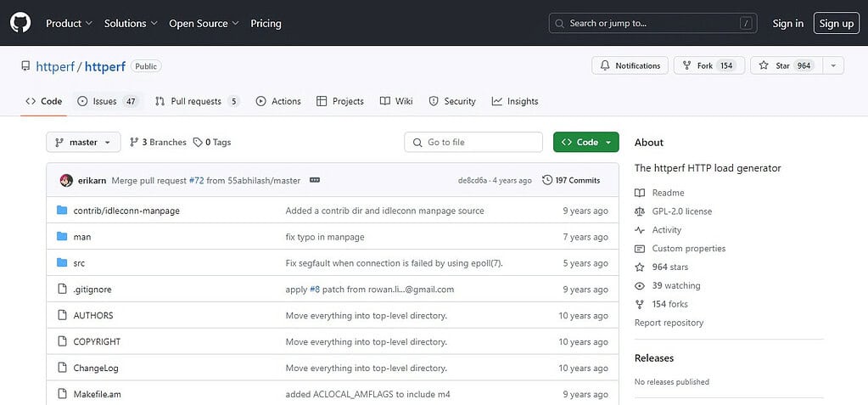Open the Pull requests tab
The image size is (868, 405).
click(x=197, y=101)
